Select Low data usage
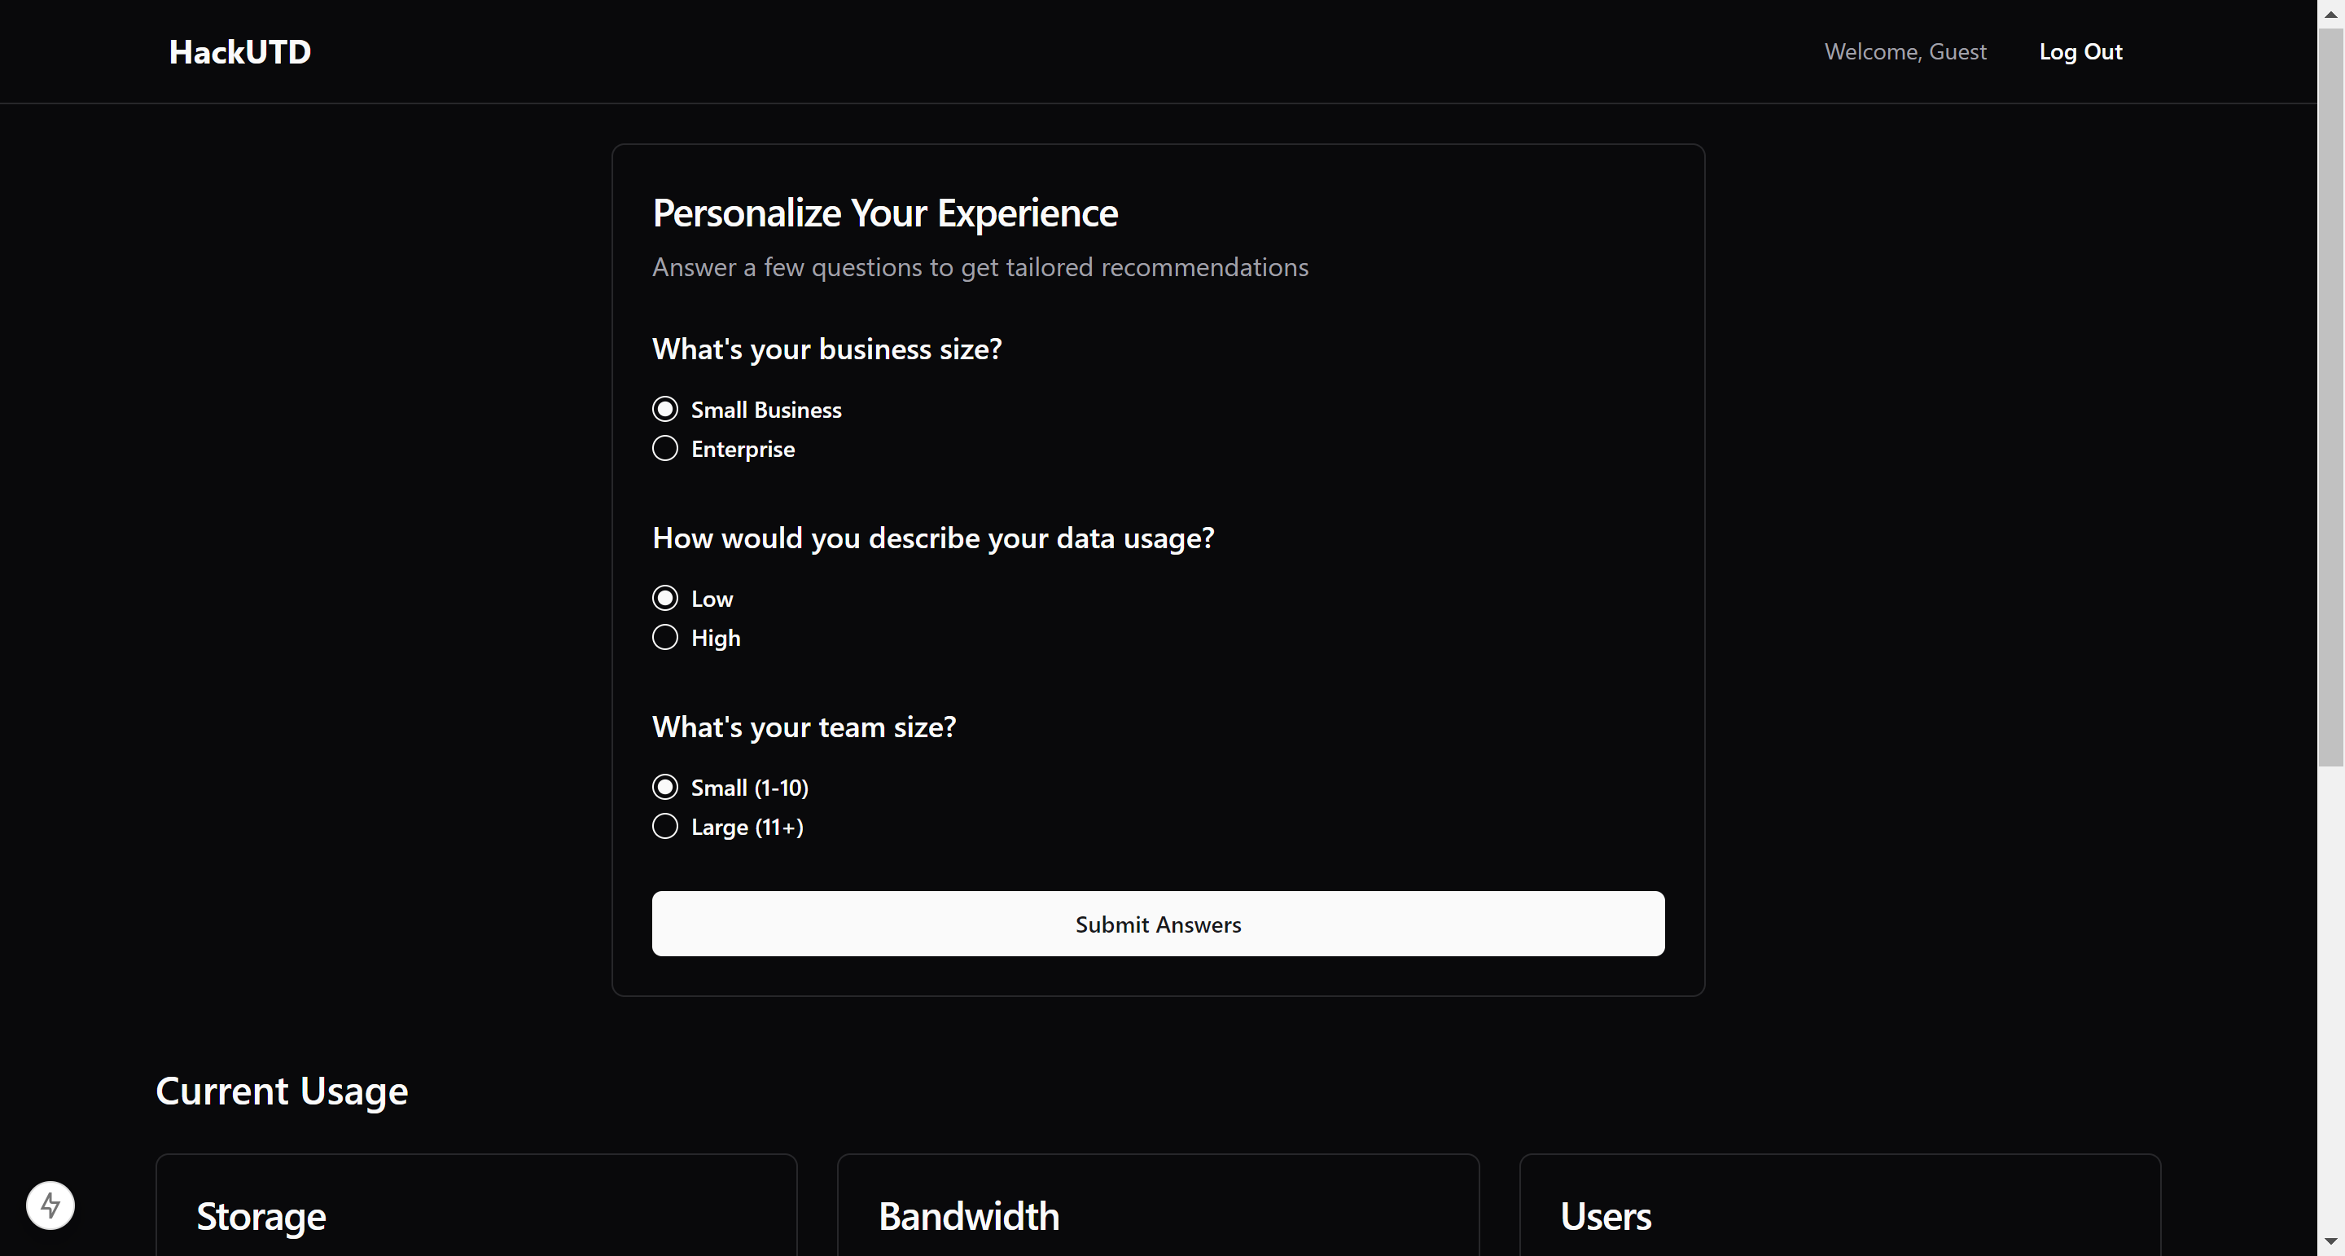This screenshot has width=2345, height=1256. [665, 599]
